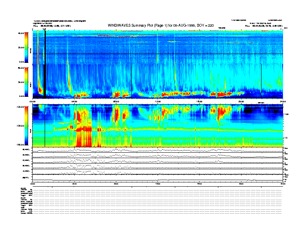
Task: Click the TNR status header at bottom
Action: (x=22, y=207)
